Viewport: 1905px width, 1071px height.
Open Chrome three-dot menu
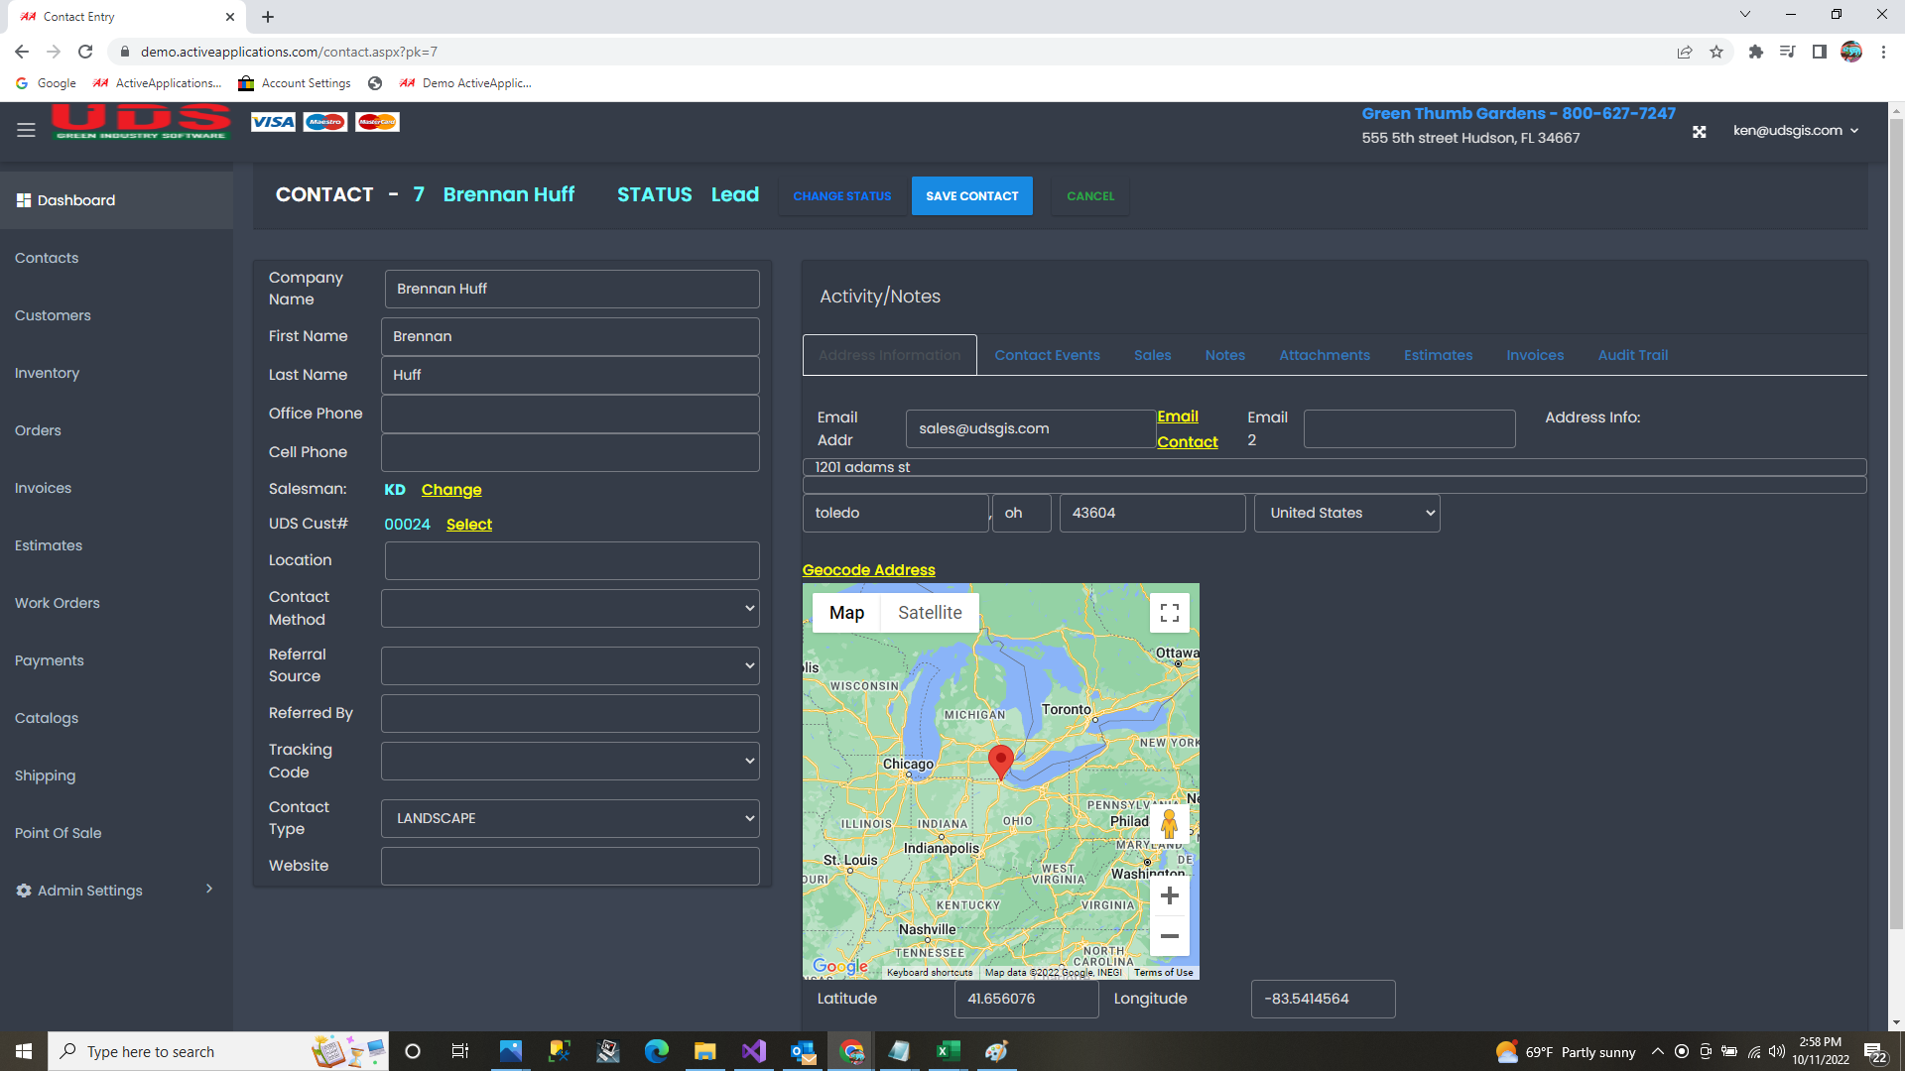pos(1883,52)
